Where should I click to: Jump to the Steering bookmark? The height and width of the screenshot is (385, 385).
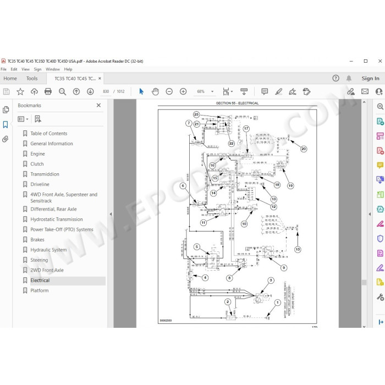point(39,260)
